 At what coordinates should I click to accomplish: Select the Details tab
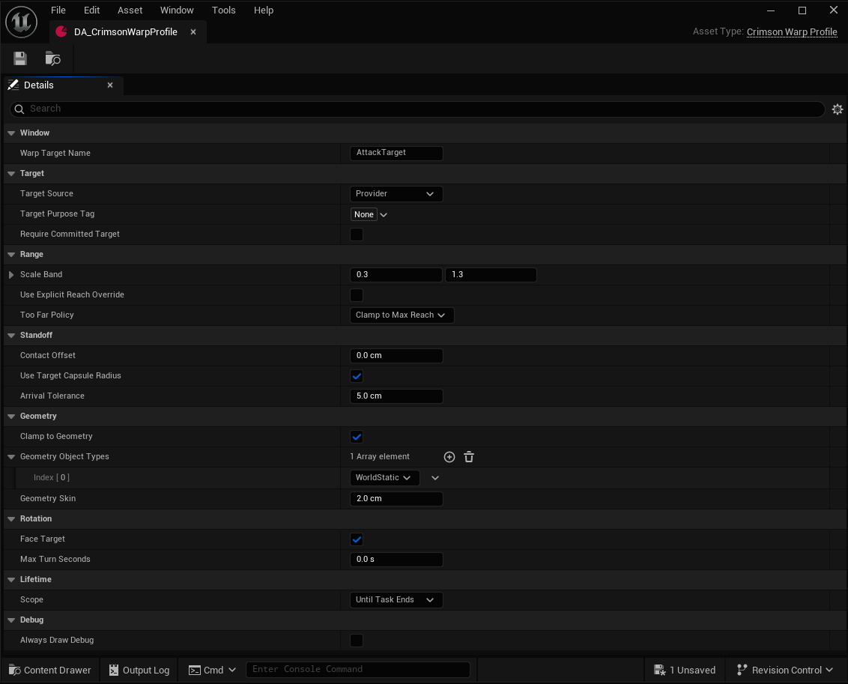(x=63, y=85)
